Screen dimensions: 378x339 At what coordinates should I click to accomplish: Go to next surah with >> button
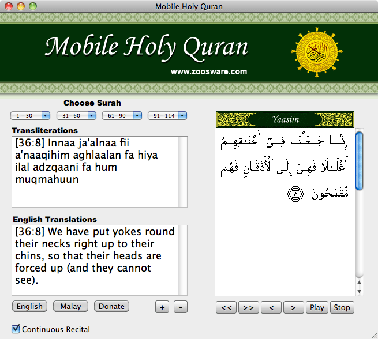coord(249,307)
